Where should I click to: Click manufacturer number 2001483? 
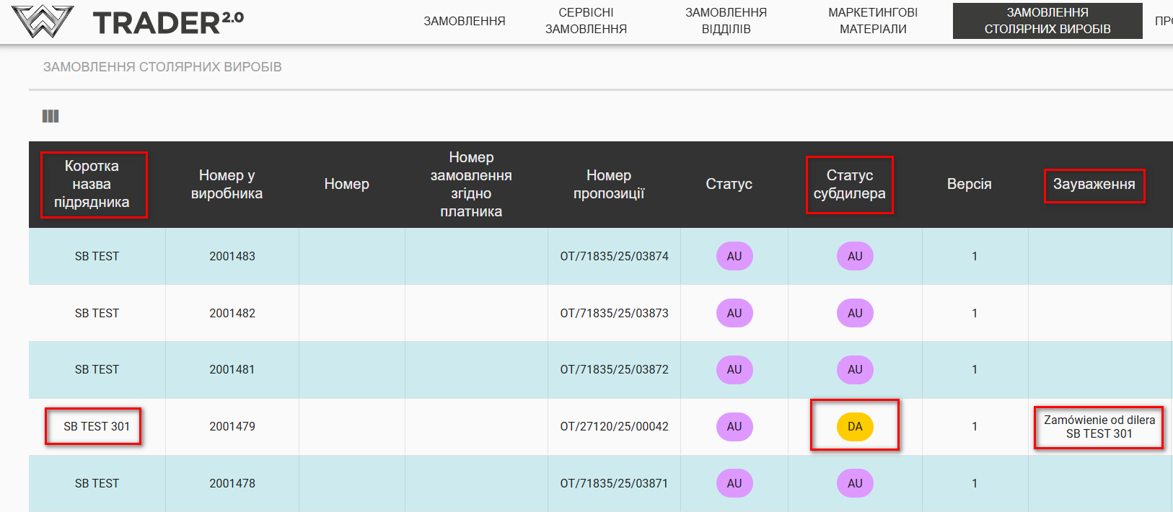[x=232, y=256]
